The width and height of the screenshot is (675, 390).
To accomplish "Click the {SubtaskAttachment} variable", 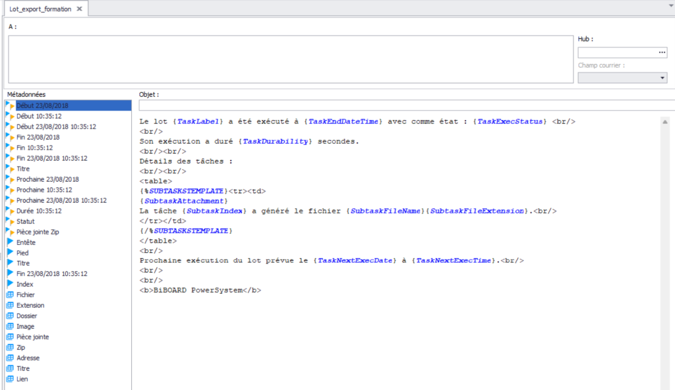I will point(184,200).
